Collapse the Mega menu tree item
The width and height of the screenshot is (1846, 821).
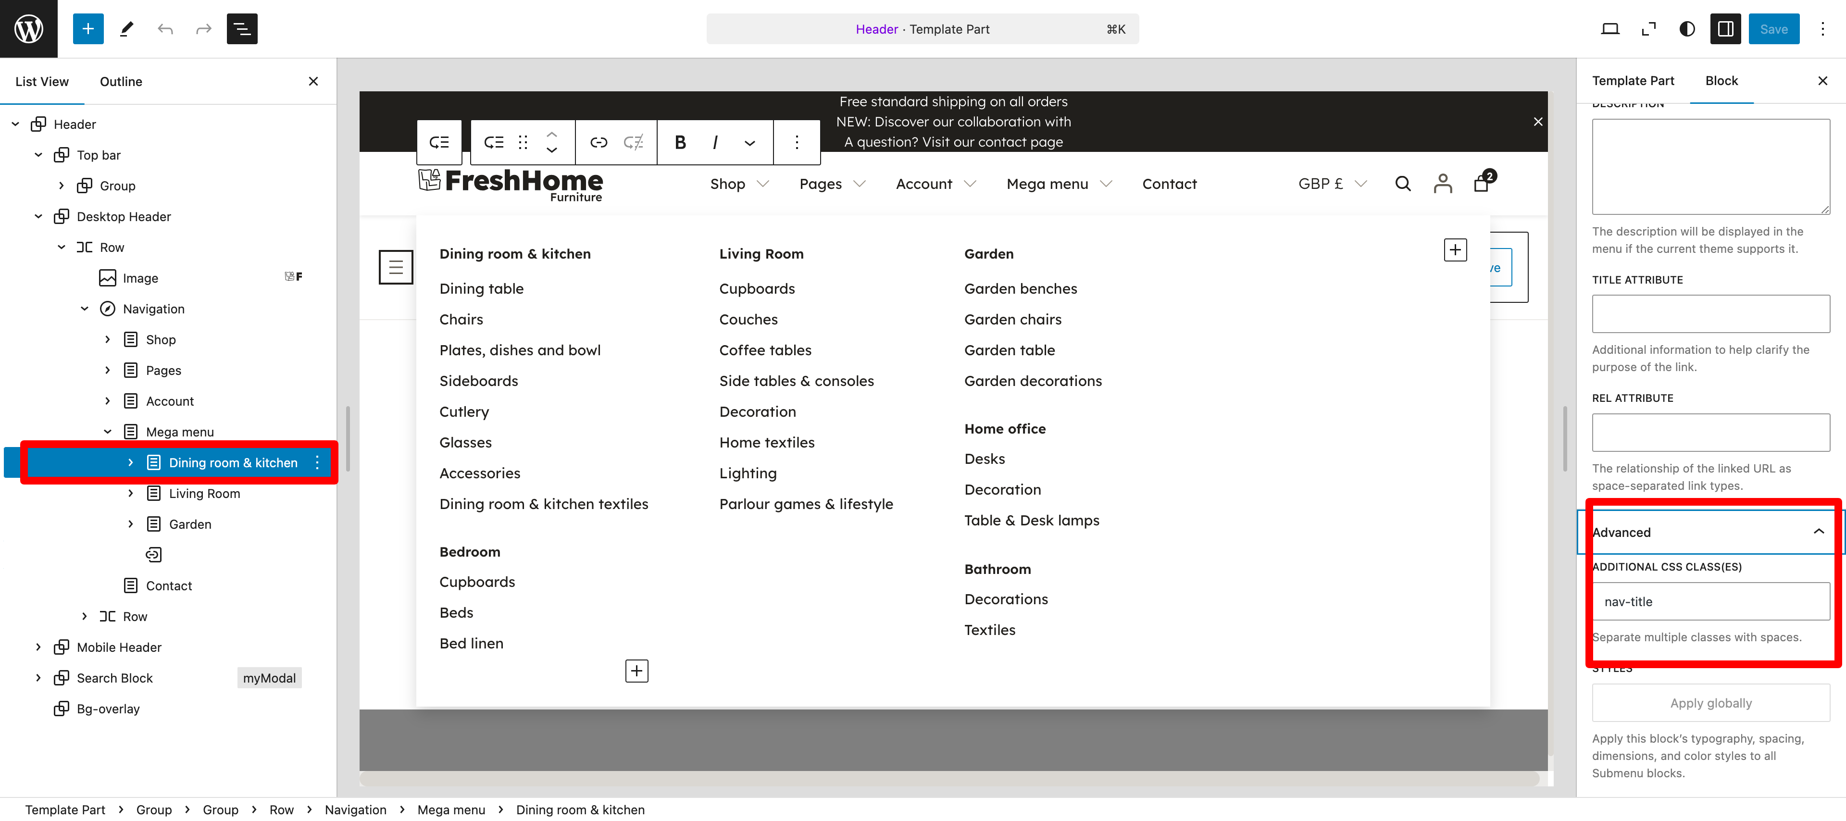[x=108, y=432]
